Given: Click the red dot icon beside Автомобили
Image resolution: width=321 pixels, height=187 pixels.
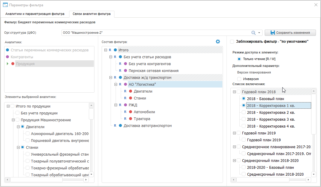Looking at the screenshot, I should (x=131, y=112).
